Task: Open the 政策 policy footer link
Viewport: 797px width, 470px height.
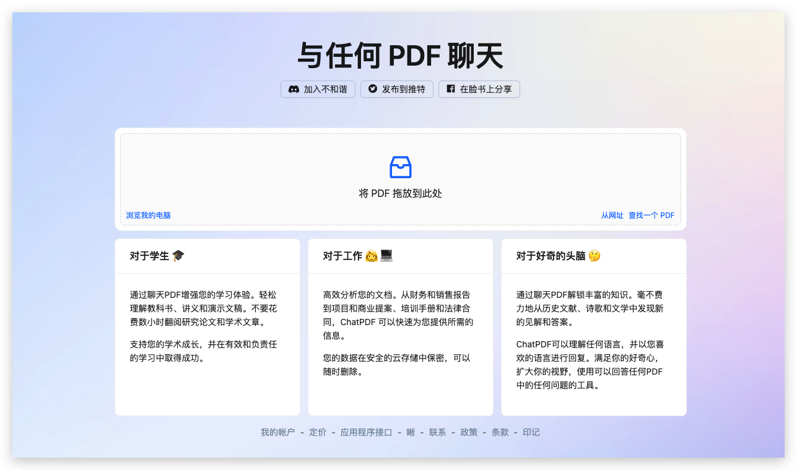Action: click(469, 432)
